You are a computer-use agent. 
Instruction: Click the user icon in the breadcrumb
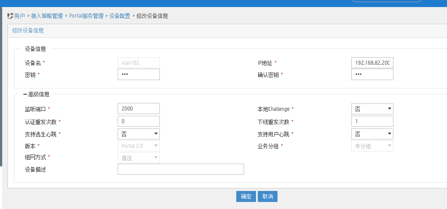(x=10, y=16)
